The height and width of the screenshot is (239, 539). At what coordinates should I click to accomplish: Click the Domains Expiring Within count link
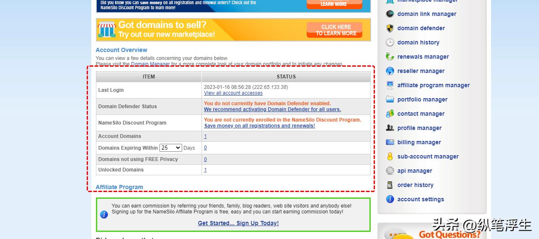[205, 148]
